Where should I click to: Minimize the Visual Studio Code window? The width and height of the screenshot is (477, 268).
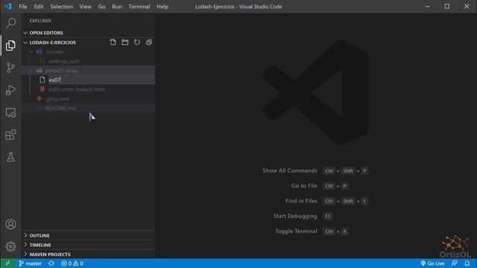point(427,7)
